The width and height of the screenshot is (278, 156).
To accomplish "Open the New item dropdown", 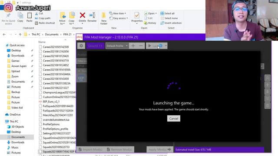I will click(118, 13).
